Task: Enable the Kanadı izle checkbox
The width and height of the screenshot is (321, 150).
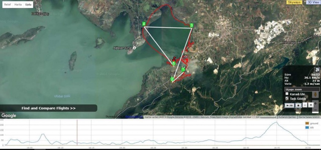Action: tap(287, 94)
